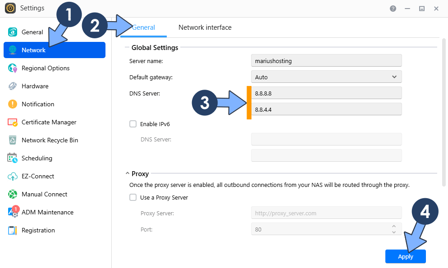Screen dimensions: 448x268
Task: Select Network in the sidebar
Action: click(55, 50)
